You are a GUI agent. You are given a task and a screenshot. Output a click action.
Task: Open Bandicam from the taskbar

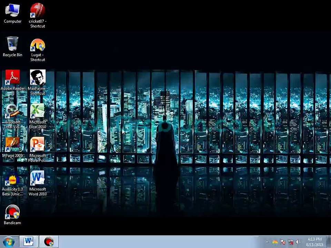pos(49,242)
